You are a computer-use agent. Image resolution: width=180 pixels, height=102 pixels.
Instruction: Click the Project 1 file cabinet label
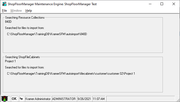(x=10, y=61)
